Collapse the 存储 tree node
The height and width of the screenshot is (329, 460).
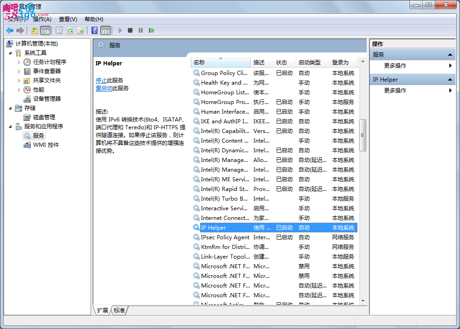click(11, 108)
